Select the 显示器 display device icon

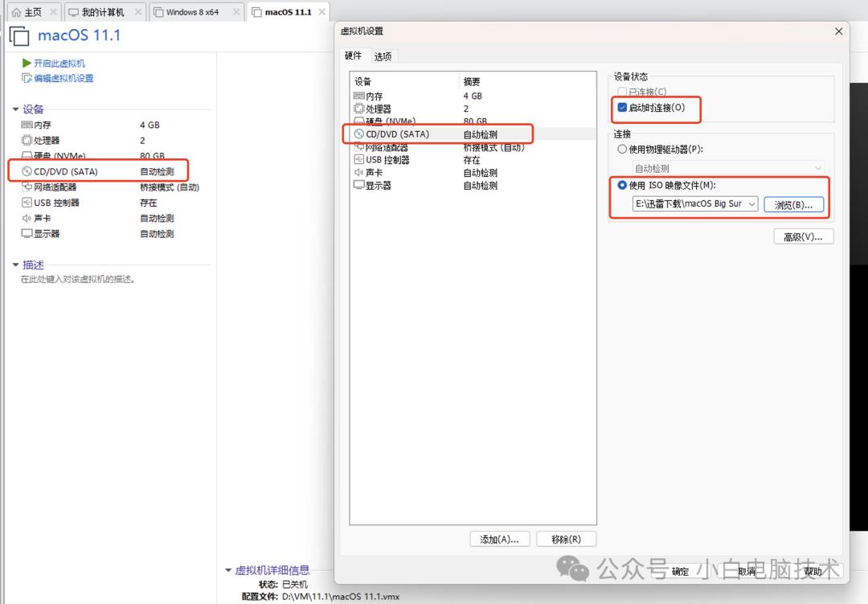tap(27, 233)
